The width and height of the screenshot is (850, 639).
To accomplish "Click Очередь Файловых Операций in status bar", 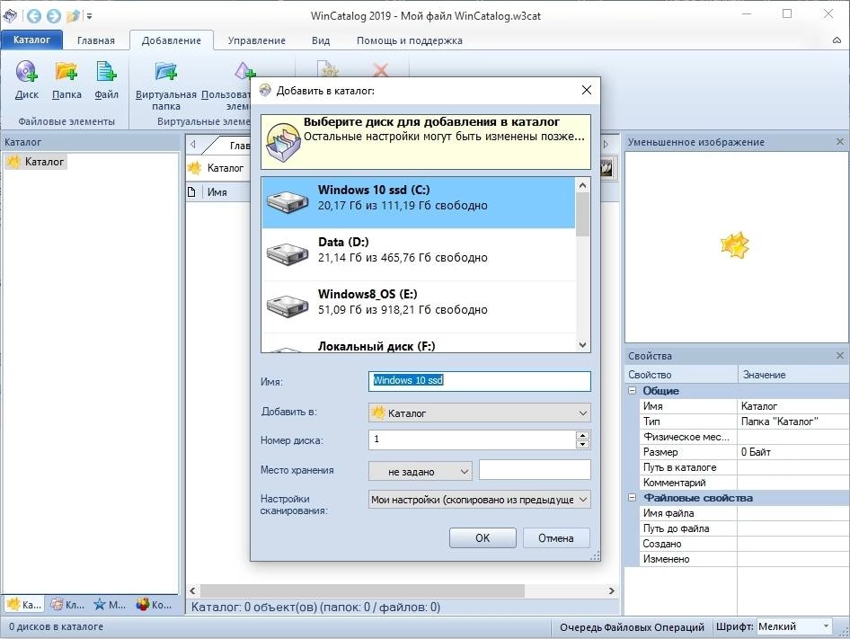I will tap(632, 627).
